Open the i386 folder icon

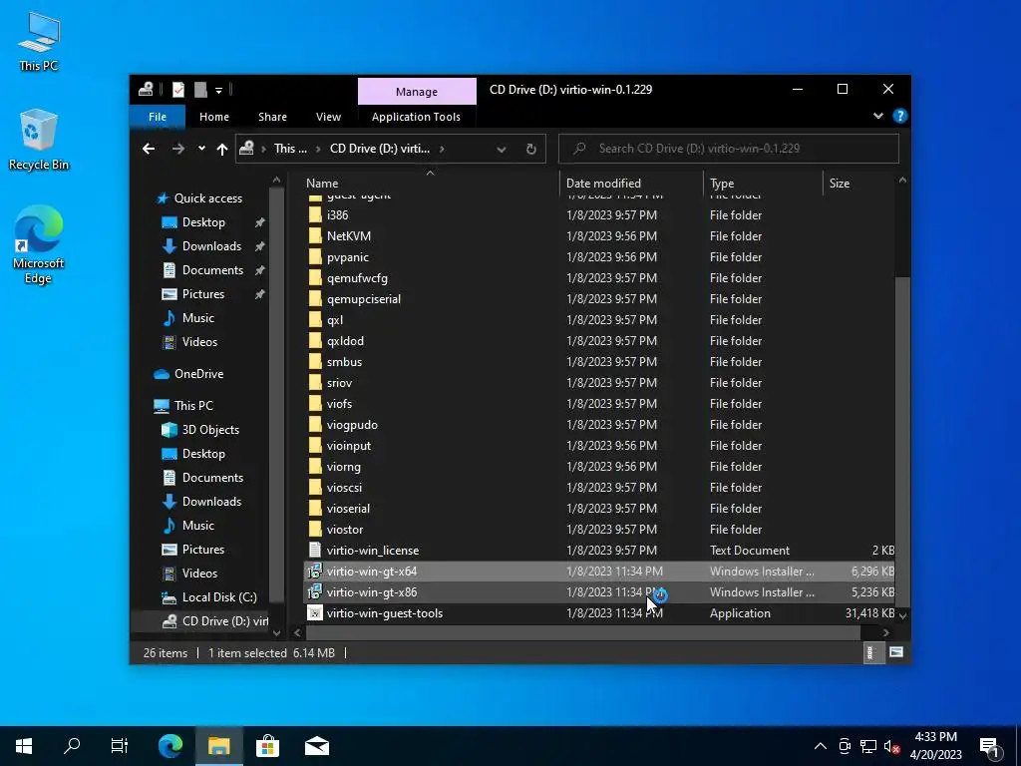[315, 215]
